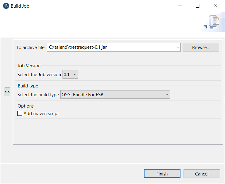Click the "Options" group heading
Screen dimensions: 225x184
(26, 106)
